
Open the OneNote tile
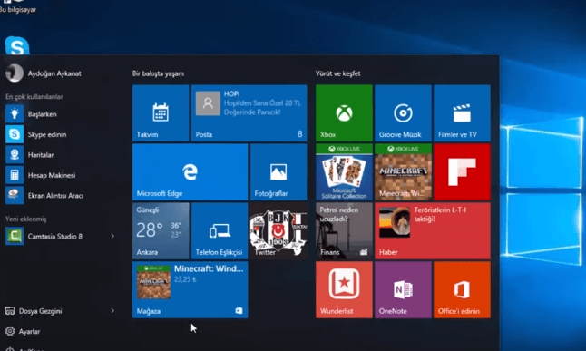point(404,289)
